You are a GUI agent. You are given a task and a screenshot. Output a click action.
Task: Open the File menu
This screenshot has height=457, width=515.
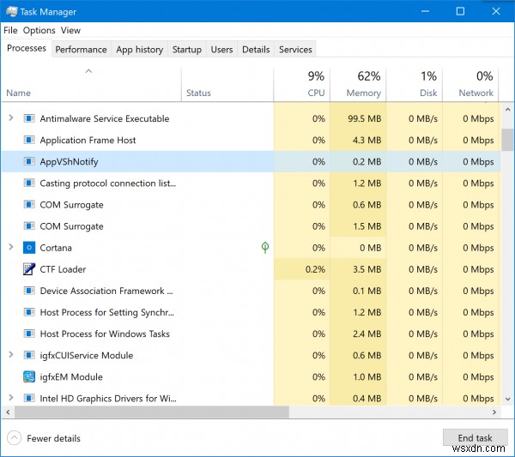pyautogui.click(x=10, y=30)
